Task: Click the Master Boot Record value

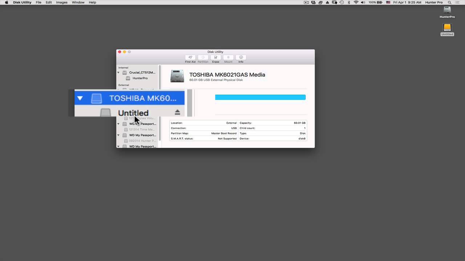Action: click(224, 133)
